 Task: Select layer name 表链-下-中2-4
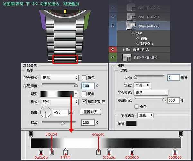[149, 17]
